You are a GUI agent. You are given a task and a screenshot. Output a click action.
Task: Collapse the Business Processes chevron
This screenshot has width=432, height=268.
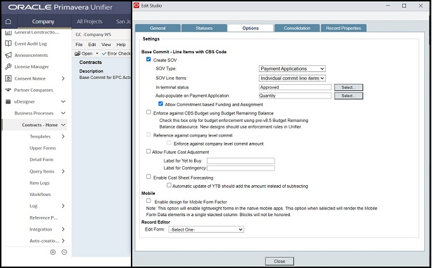(x=63, y=113)
